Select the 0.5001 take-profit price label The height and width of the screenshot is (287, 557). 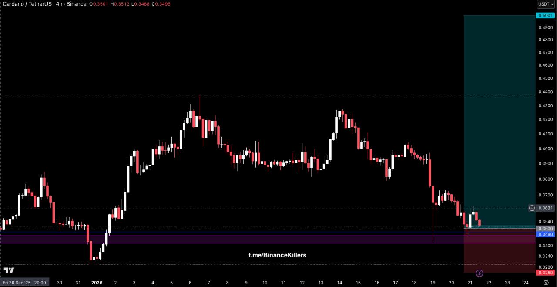point(546,16)
